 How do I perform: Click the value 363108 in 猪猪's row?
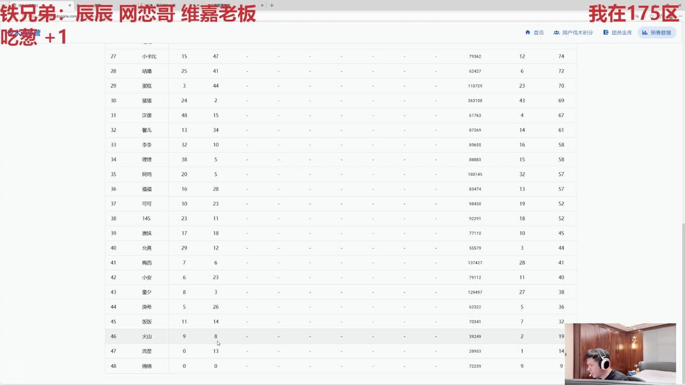coord(475,101)
